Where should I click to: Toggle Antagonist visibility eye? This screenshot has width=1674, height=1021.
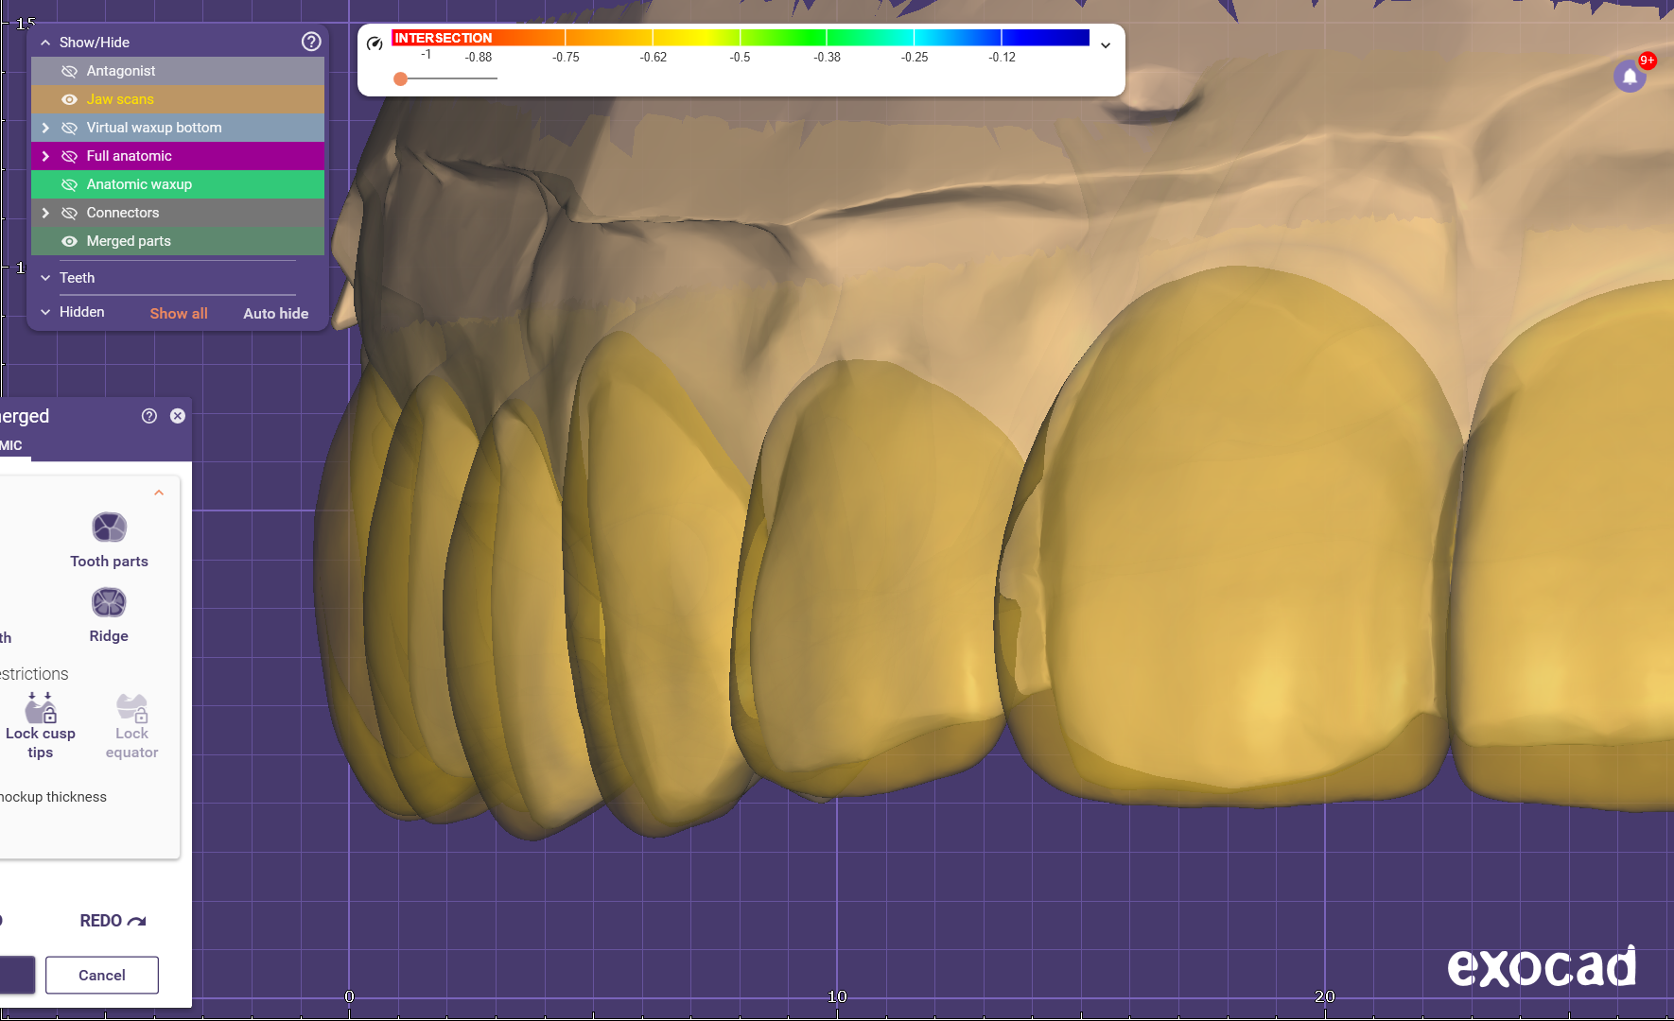[x=69, y=71]
